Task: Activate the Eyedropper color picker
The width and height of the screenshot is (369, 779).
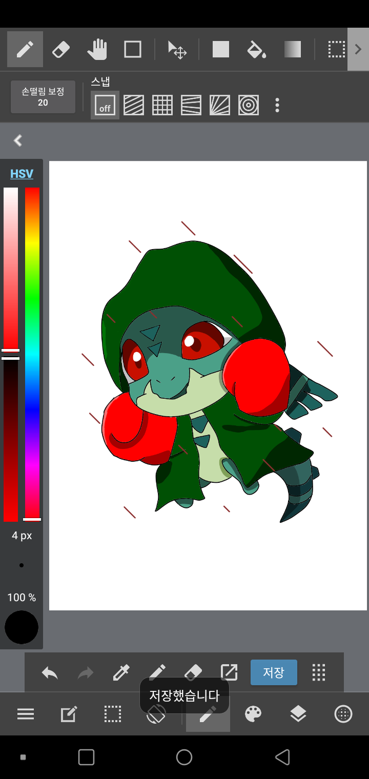Action: pyautogui.click(x=121, y=672)
